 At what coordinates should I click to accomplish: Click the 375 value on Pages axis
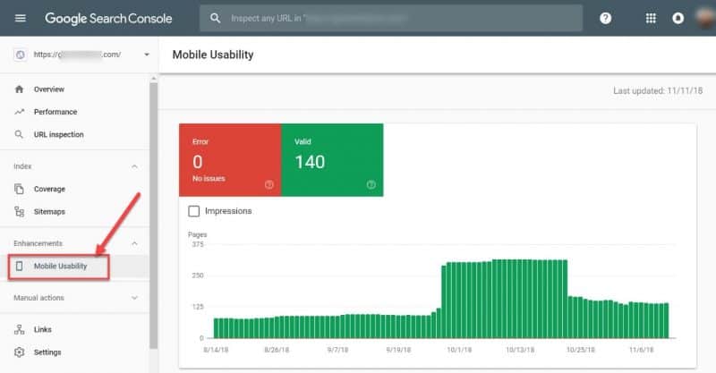coord(198,244)
